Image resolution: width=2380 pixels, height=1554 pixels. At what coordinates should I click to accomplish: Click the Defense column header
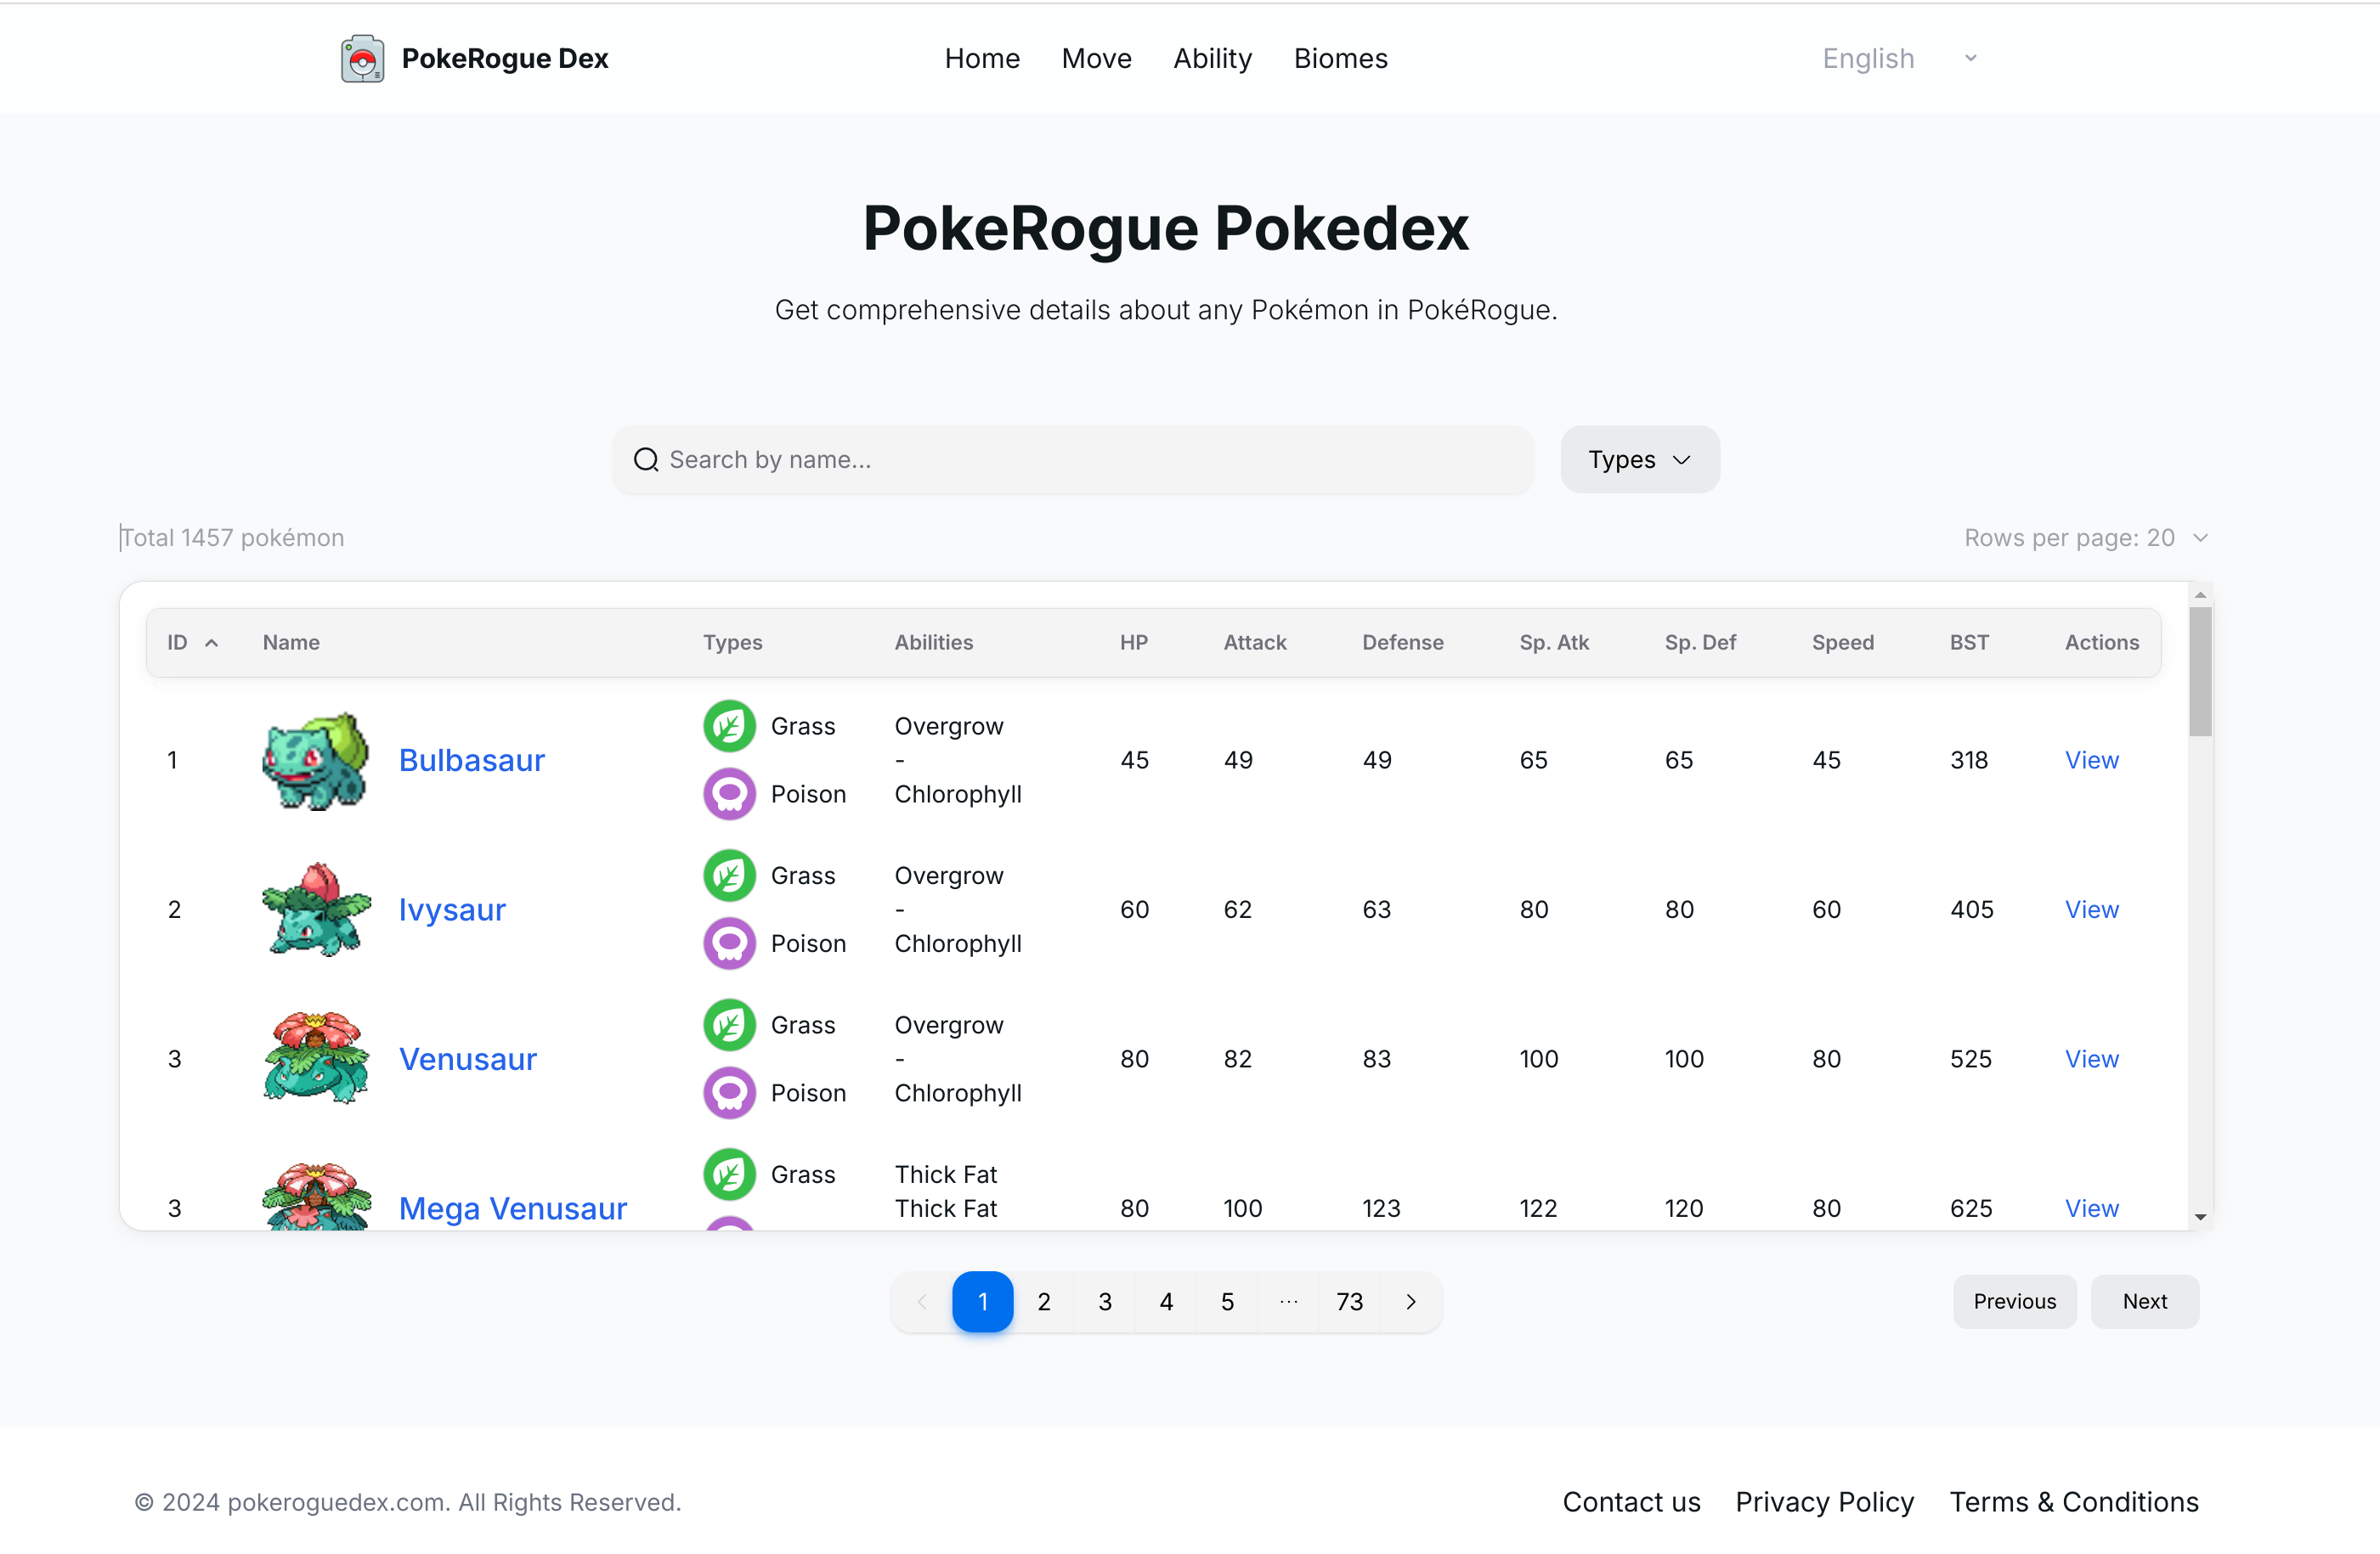click(1402, 643)
